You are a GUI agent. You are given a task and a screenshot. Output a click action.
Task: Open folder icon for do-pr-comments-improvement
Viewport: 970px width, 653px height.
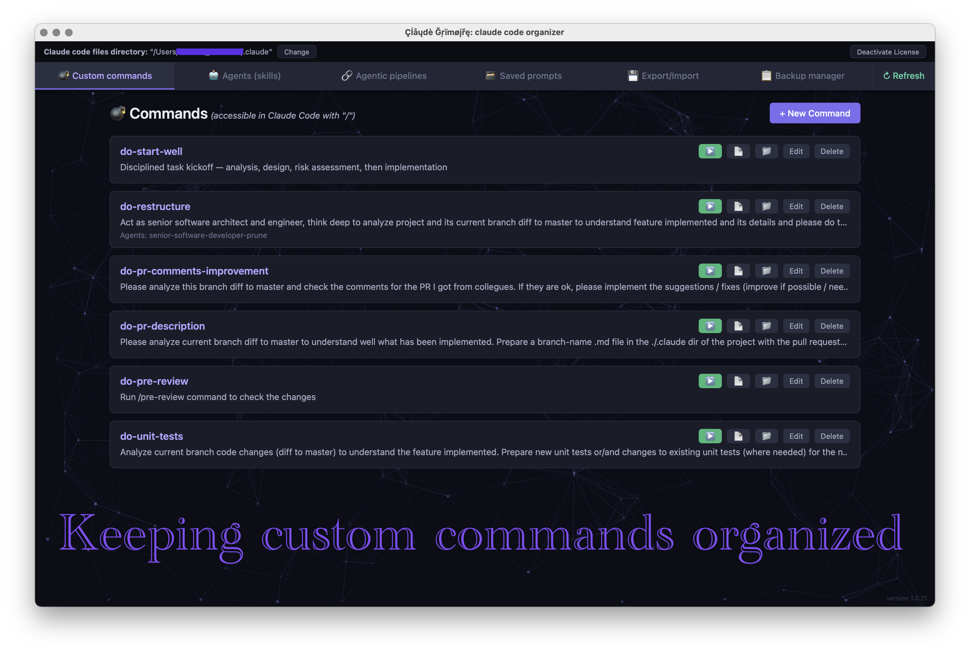766,271
